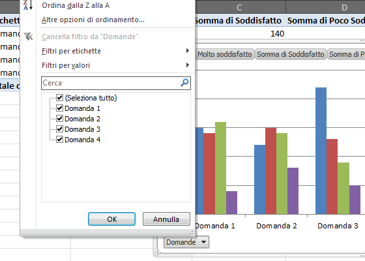Uncheck the Domanda 1 checkbox
The image size is (365, 261).
[60, 108]
